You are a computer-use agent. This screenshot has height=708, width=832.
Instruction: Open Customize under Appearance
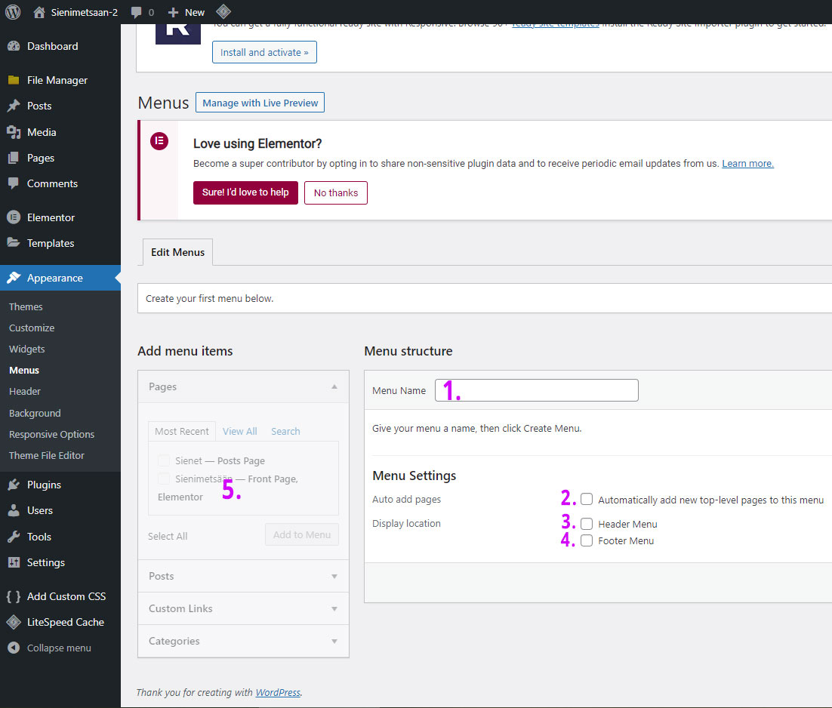[31, 328]
